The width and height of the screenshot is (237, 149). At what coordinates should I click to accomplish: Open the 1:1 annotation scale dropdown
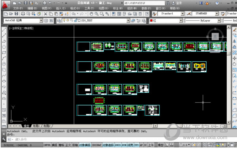pos(185,145)
